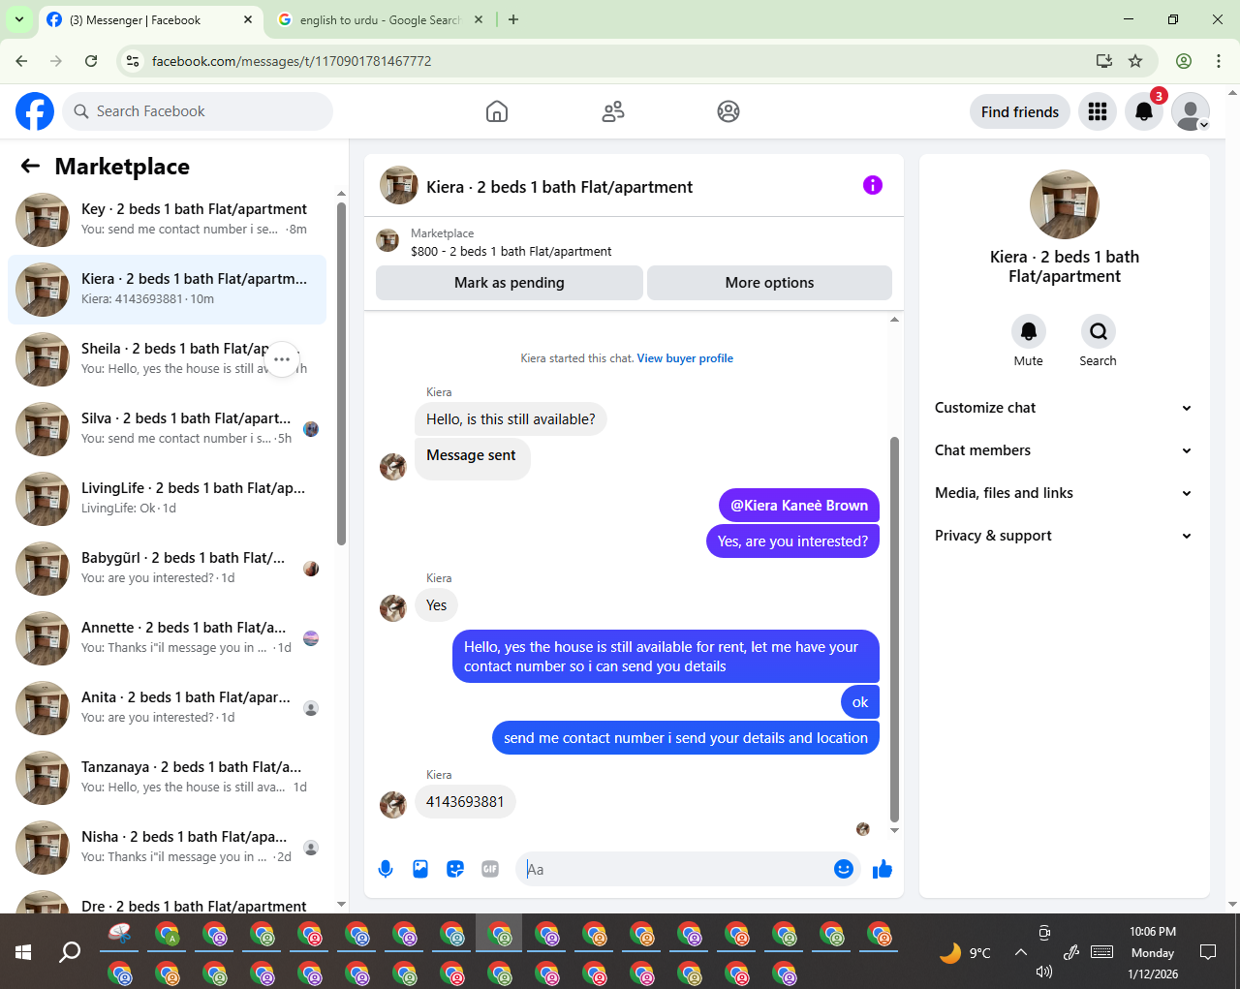The image size is (1240, 989).
Task: Go back with the Marketplace arrow
Action: tap(30, 167)
